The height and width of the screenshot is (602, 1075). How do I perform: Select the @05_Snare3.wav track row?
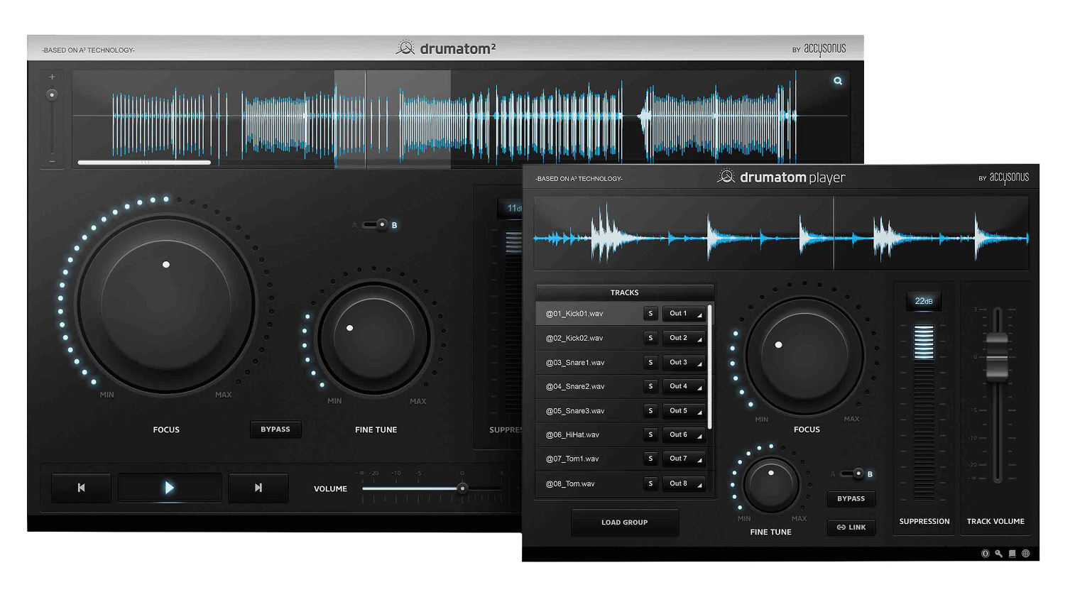click(x=621, y=411)
